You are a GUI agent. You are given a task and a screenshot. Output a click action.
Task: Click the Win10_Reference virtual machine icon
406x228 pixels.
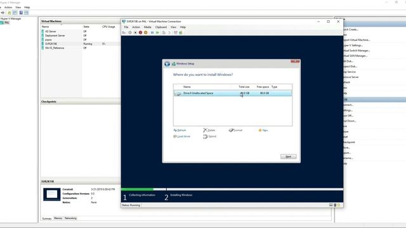[x=43, y=48]
